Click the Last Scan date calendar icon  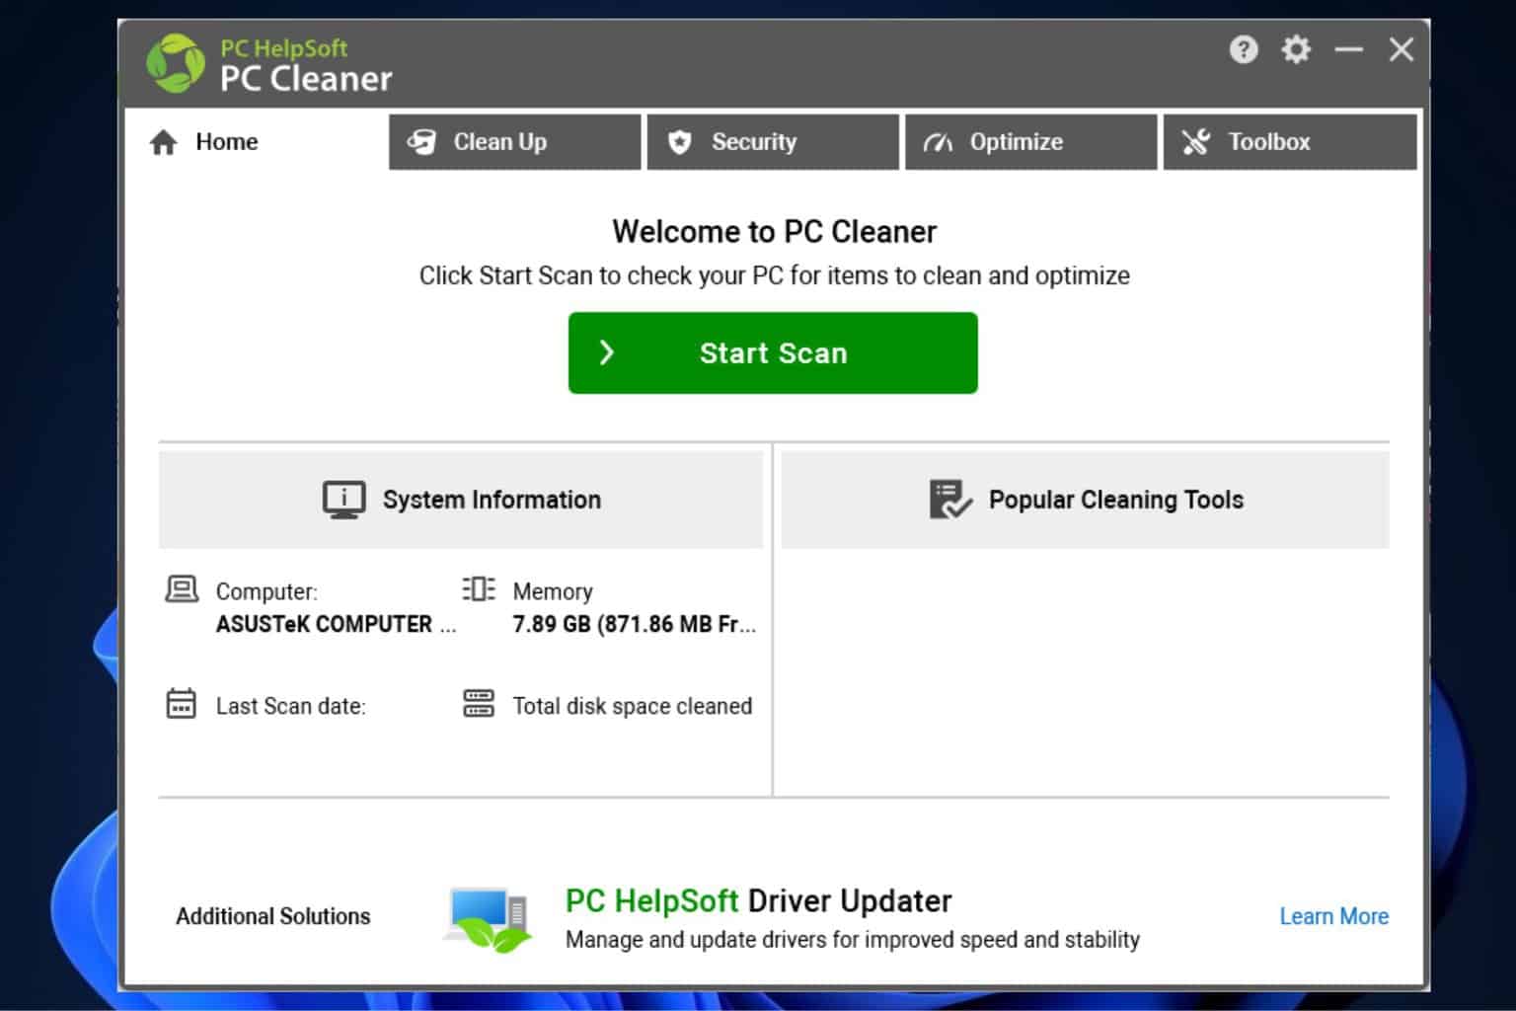(x=182, y=704)
